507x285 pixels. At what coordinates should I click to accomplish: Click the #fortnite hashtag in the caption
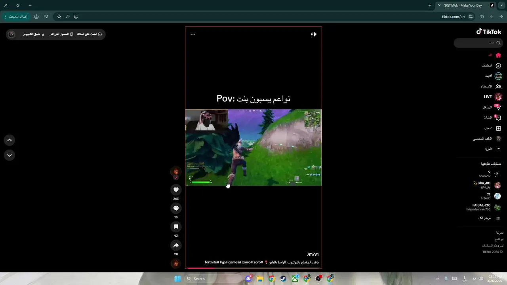coord(212,262)
